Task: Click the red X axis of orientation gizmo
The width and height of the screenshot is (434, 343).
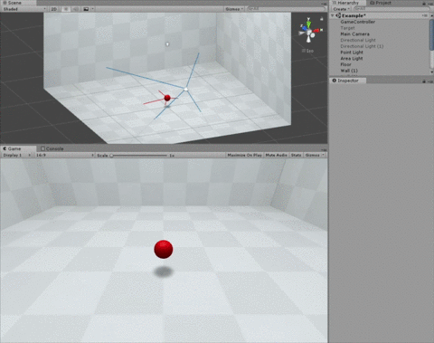Action: click(317, 30)
